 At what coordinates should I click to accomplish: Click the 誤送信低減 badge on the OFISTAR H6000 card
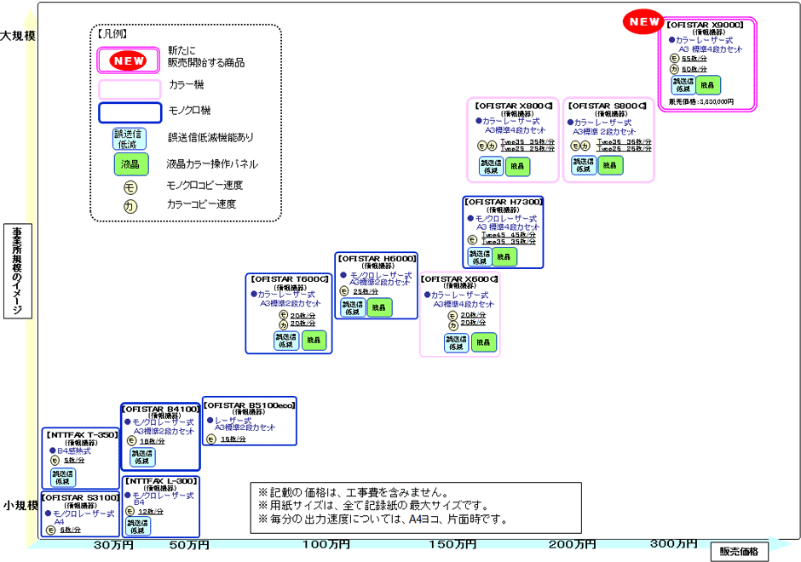[353, 307]
